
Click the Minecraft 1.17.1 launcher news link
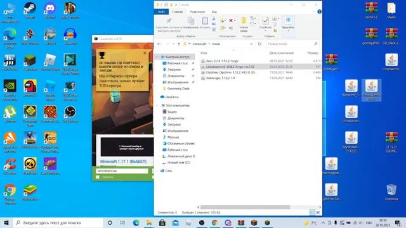pyautogui.click(x=123, y=161)
